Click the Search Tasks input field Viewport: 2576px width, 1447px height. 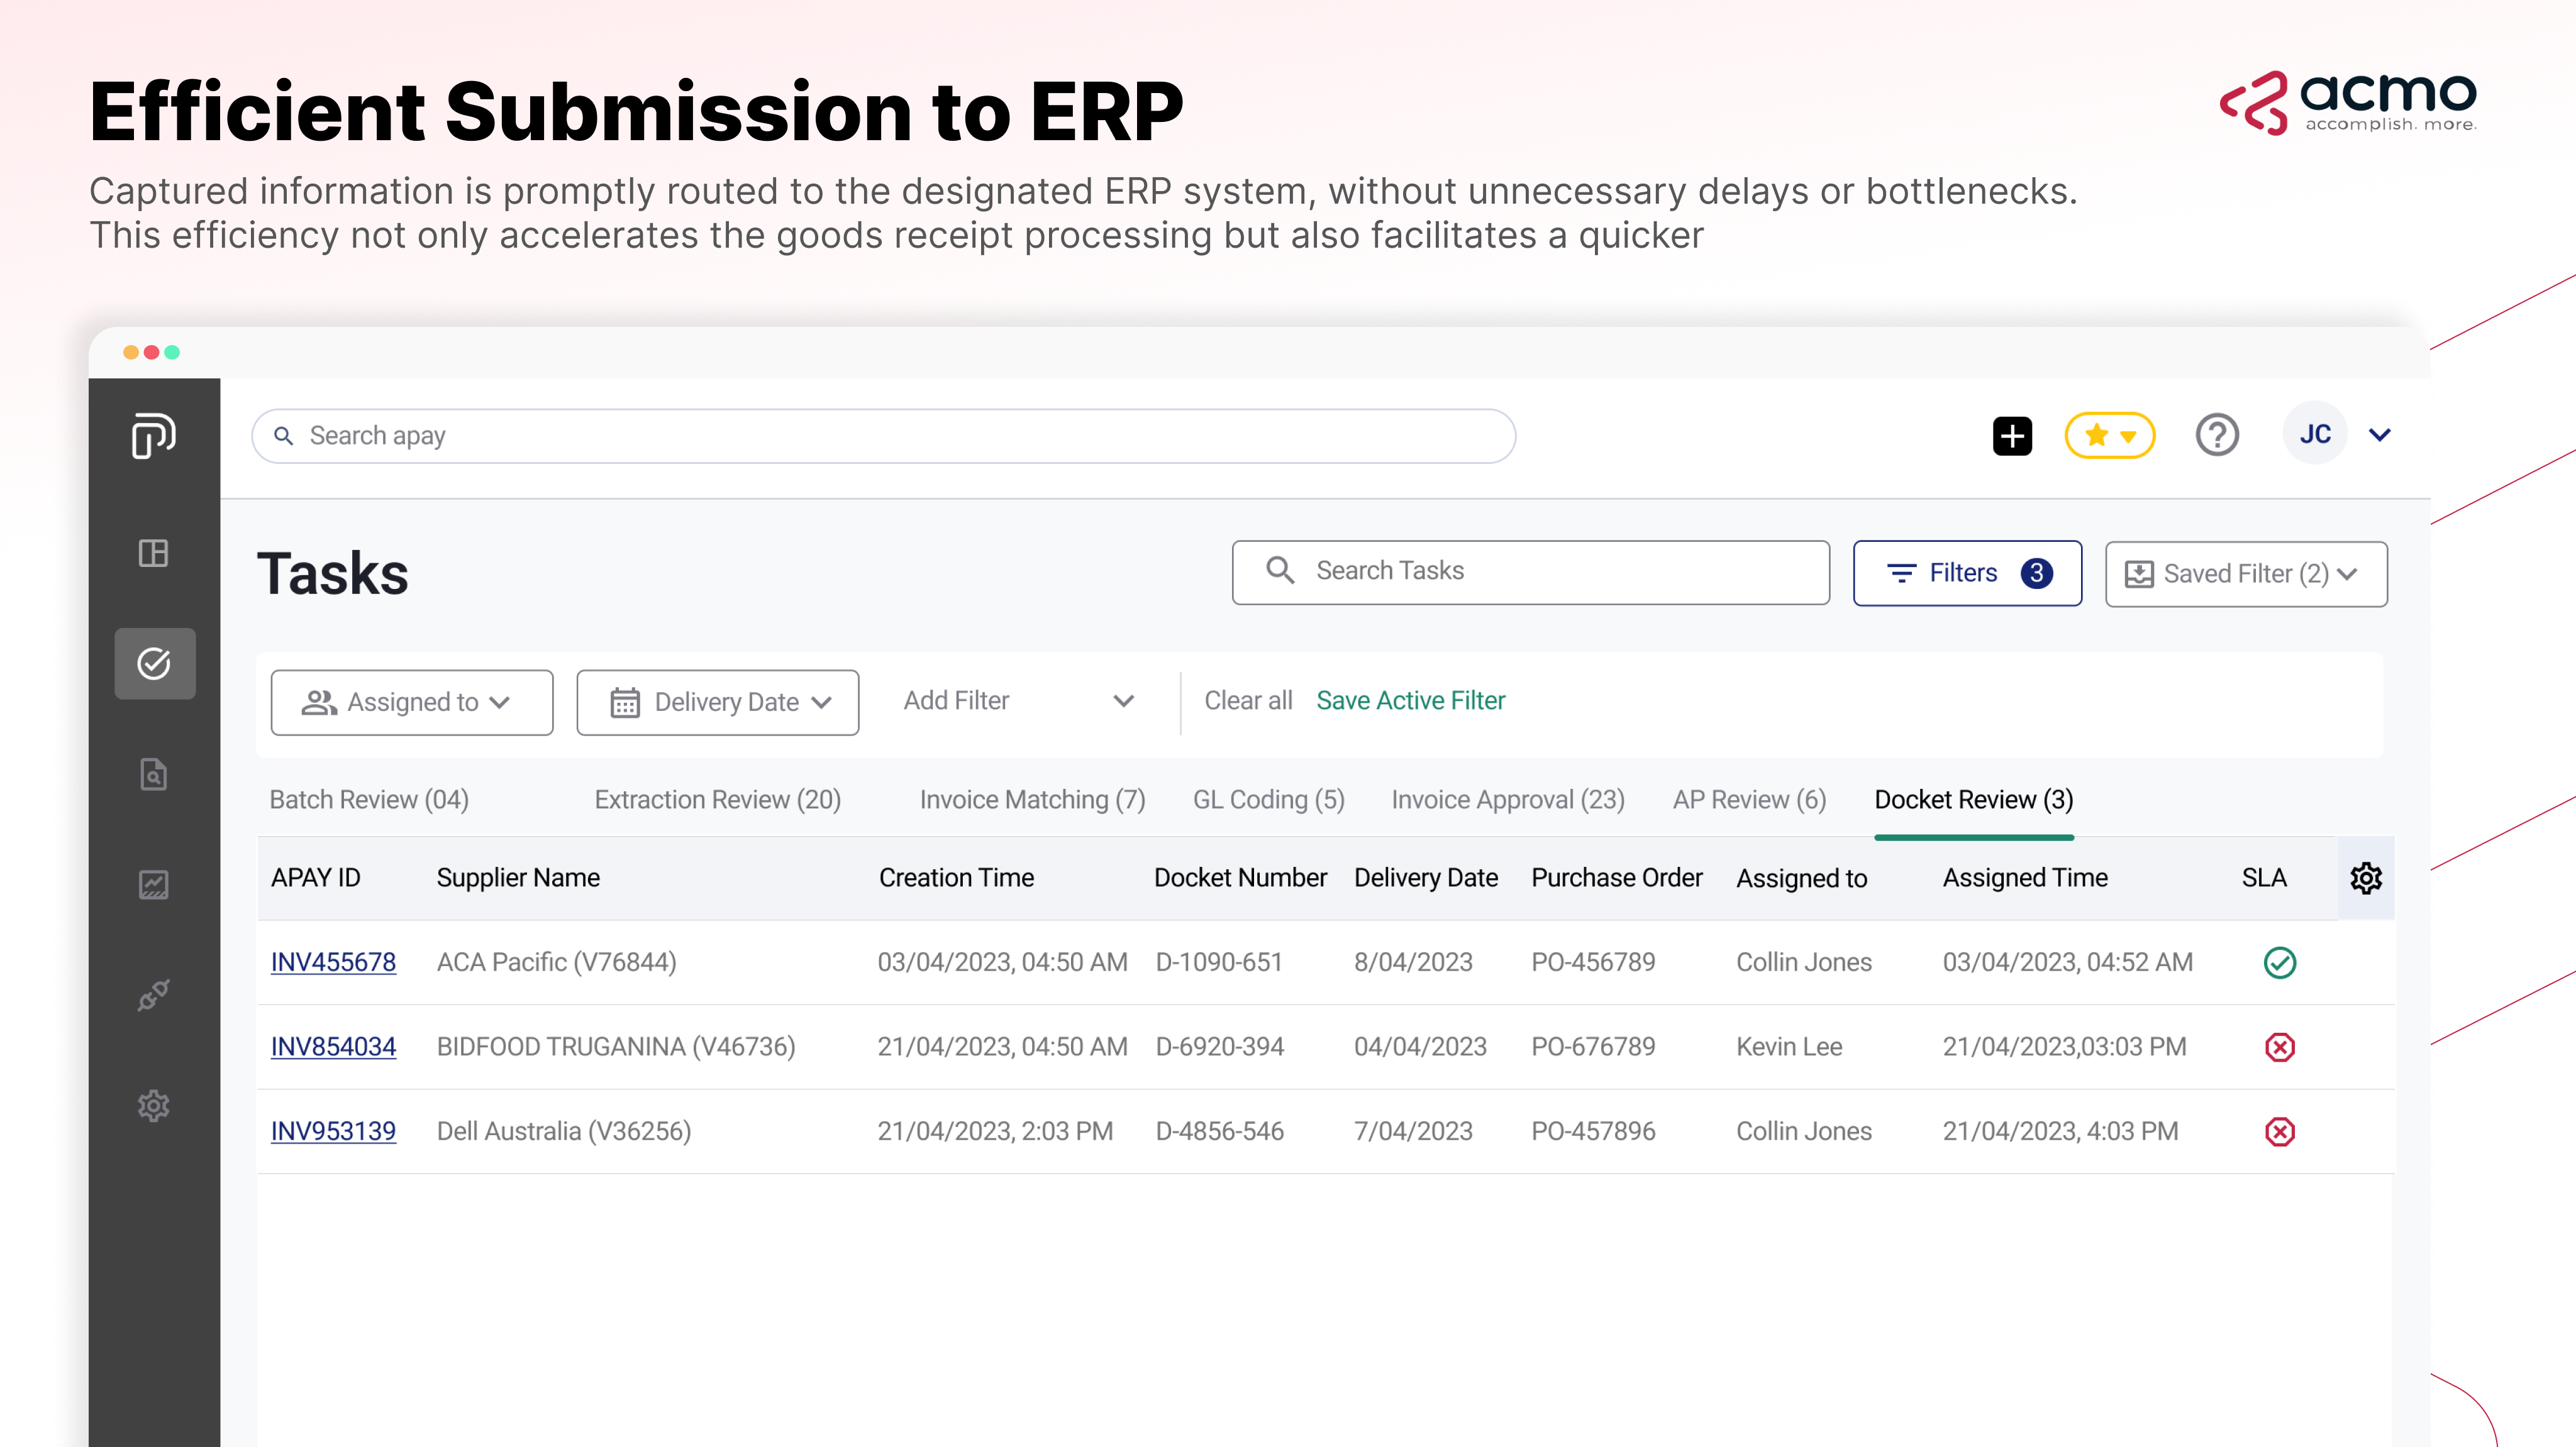[1530, 571]
